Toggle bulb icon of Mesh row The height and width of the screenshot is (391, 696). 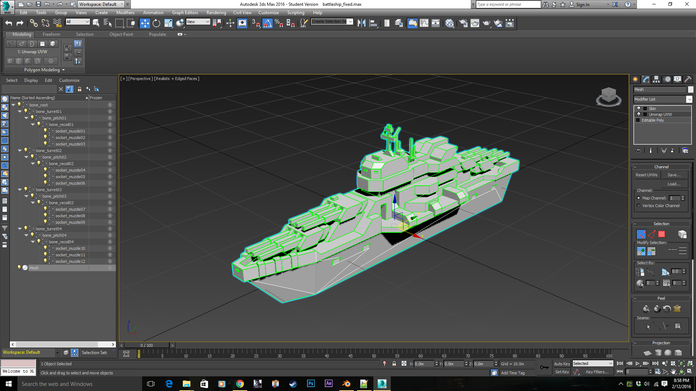[19, 268]
